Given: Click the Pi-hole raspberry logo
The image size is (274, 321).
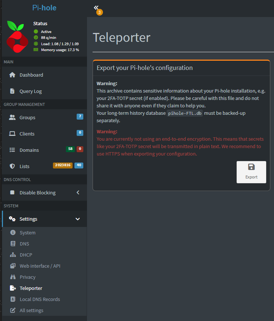Looking at the screenshot, I should (17, 37).
